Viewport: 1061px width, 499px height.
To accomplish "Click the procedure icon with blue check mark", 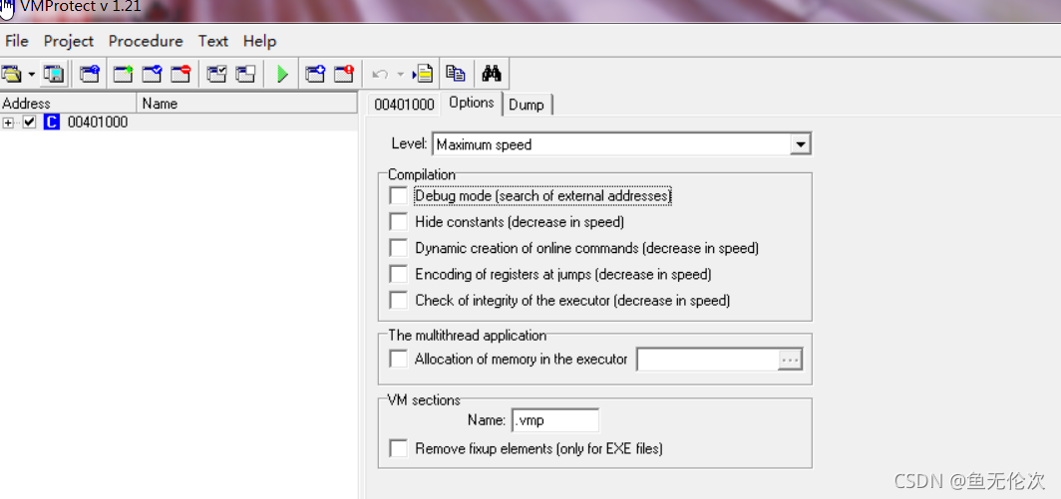I will 152,74.
